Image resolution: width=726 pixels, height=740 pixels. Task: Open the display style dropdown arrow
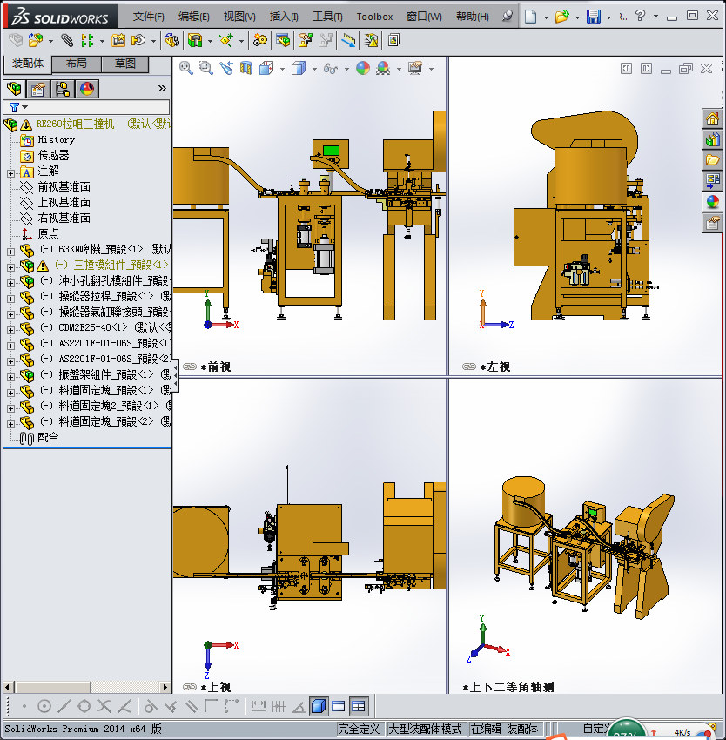[314, 69]
